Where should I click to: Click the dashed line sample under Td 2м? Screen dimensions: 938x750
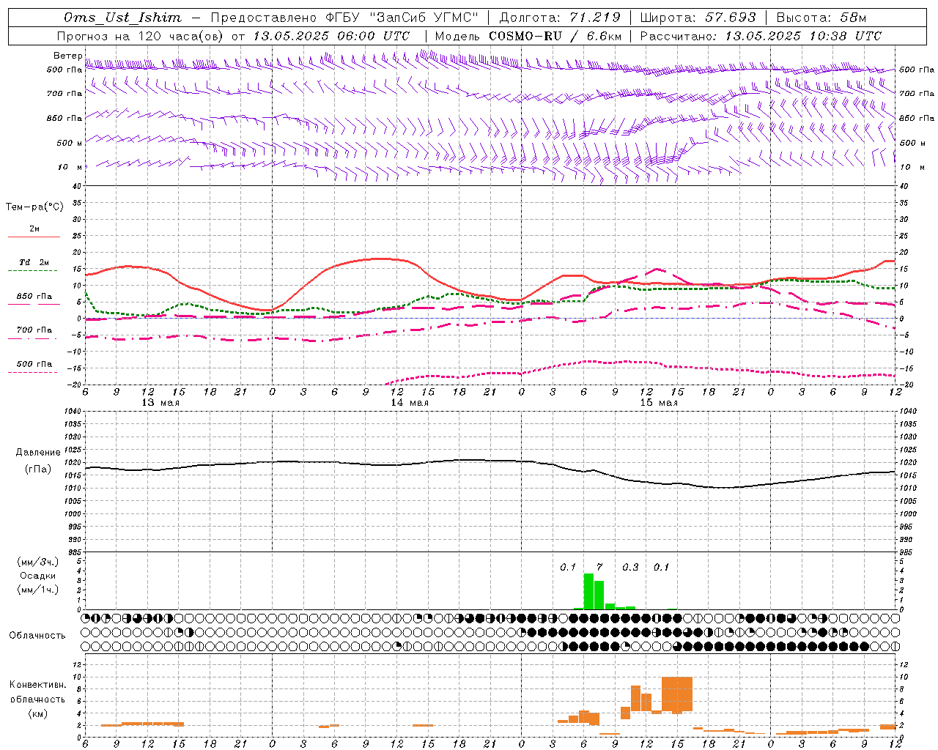coord(34,271)
